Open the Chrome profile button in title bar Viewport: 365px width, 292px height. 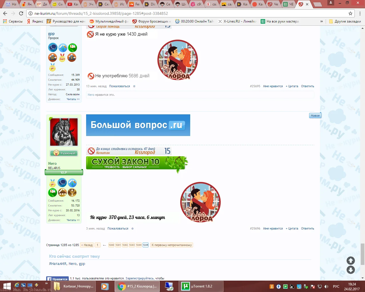tap(331, 3)
